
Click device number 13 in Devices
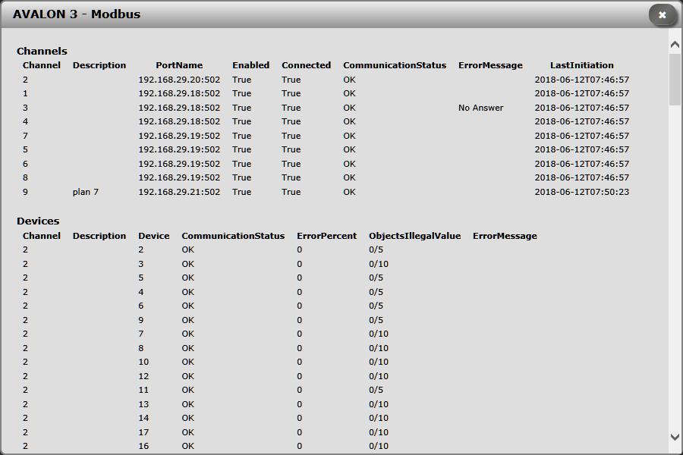point(143,404)
